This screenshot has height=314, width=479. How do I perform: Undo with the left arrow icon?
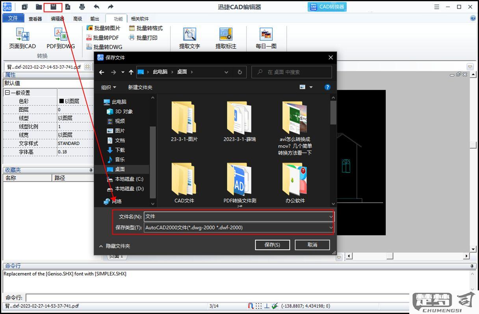(97, 7)
